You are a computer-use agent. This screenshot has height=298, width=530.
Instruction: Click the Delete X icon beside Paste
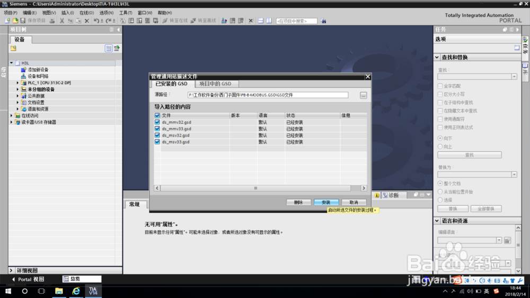(x=87, y=21)
